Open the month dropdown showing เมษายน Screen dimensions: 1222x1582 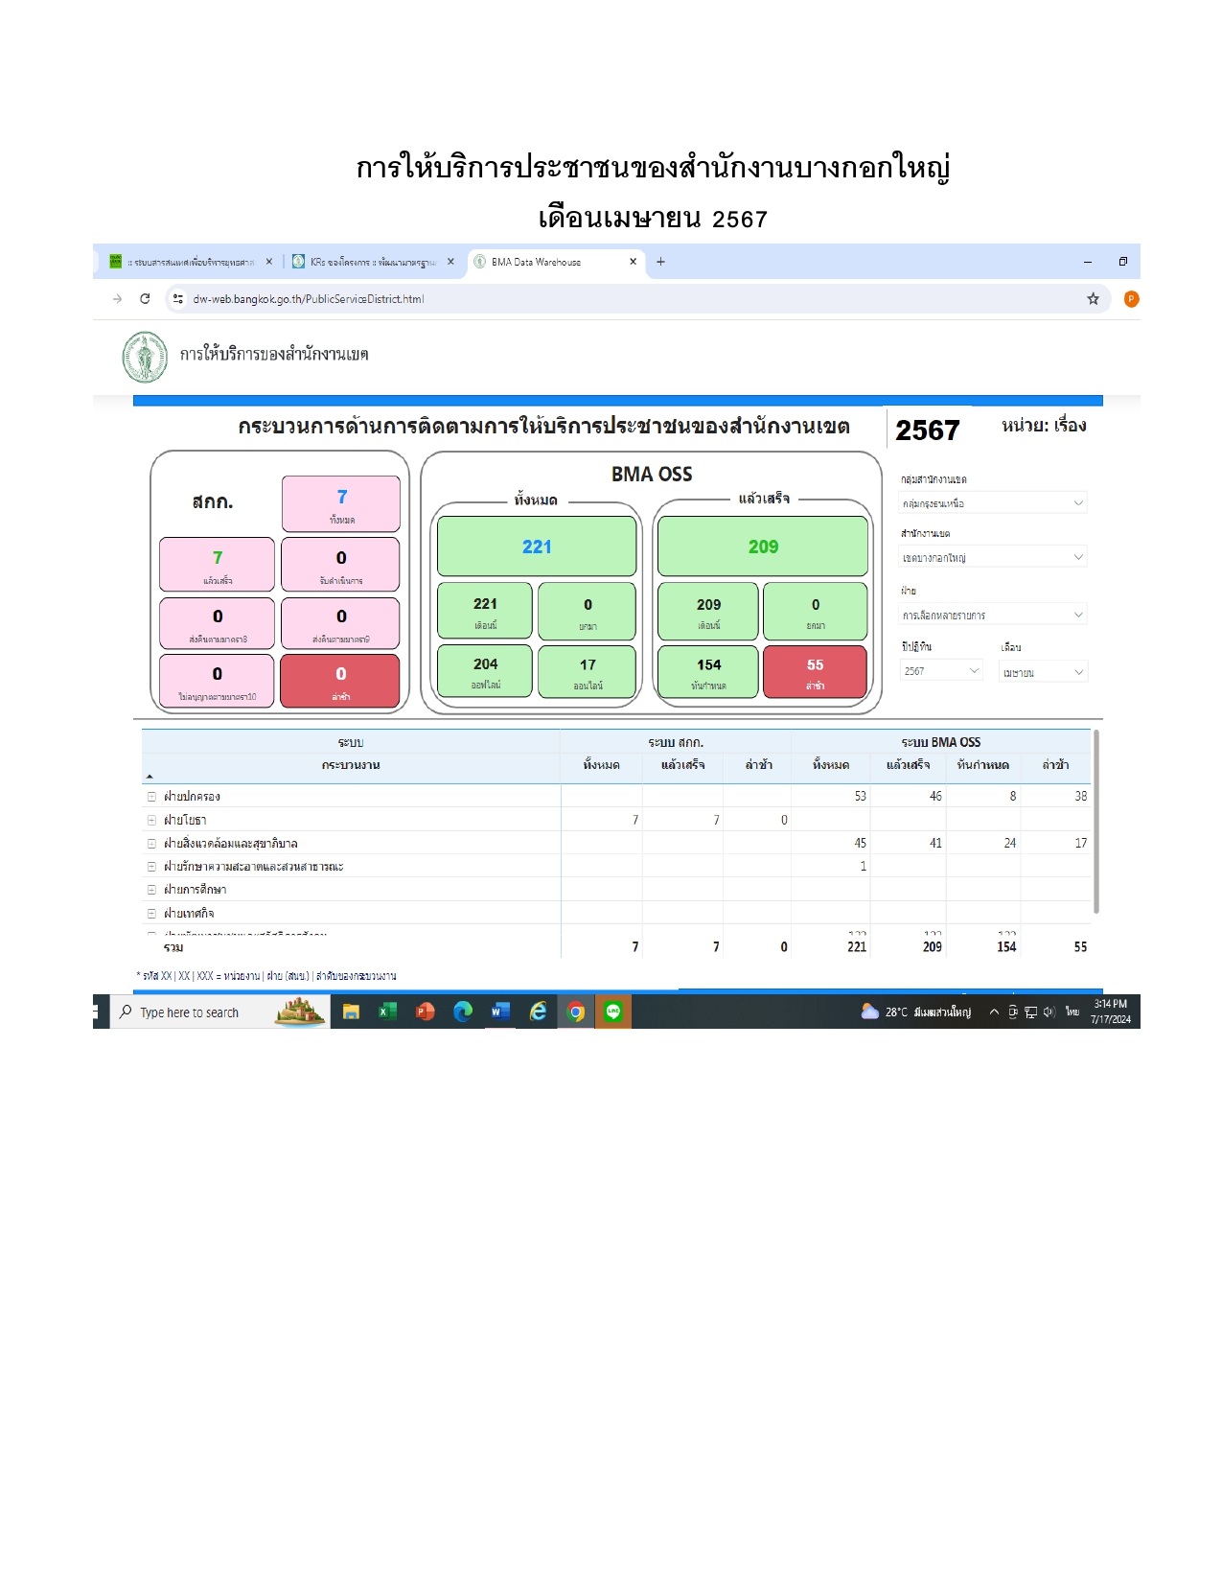[1043, 672]
